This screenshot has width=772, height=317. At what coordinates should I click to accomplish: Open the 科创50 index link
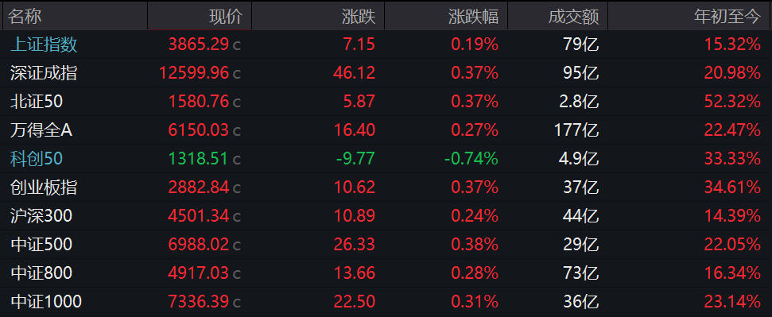point(37,159)
